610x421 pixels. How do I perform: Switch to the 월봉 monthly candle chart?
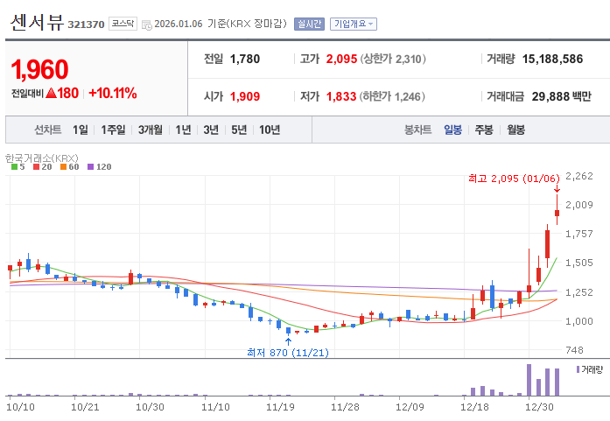pyautogui.click(x=515, y=130)
